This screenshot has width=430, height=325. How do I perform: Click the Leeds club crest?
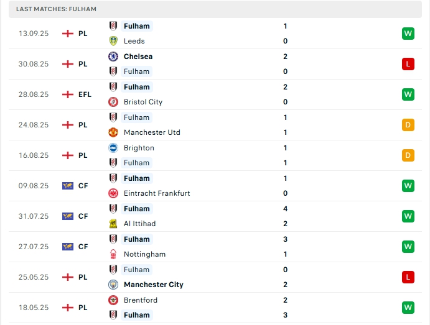pyautogui.click(x=113, y=41)
